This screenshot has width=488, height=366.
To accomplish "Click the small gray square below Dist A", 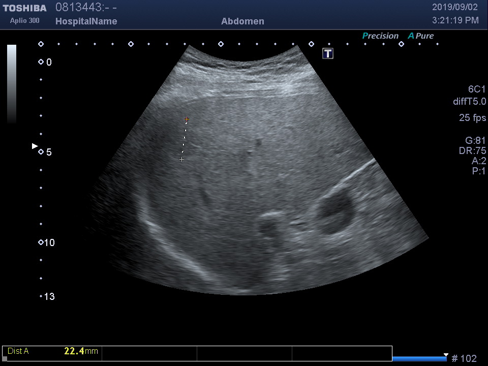I will (x=5, y=358).
